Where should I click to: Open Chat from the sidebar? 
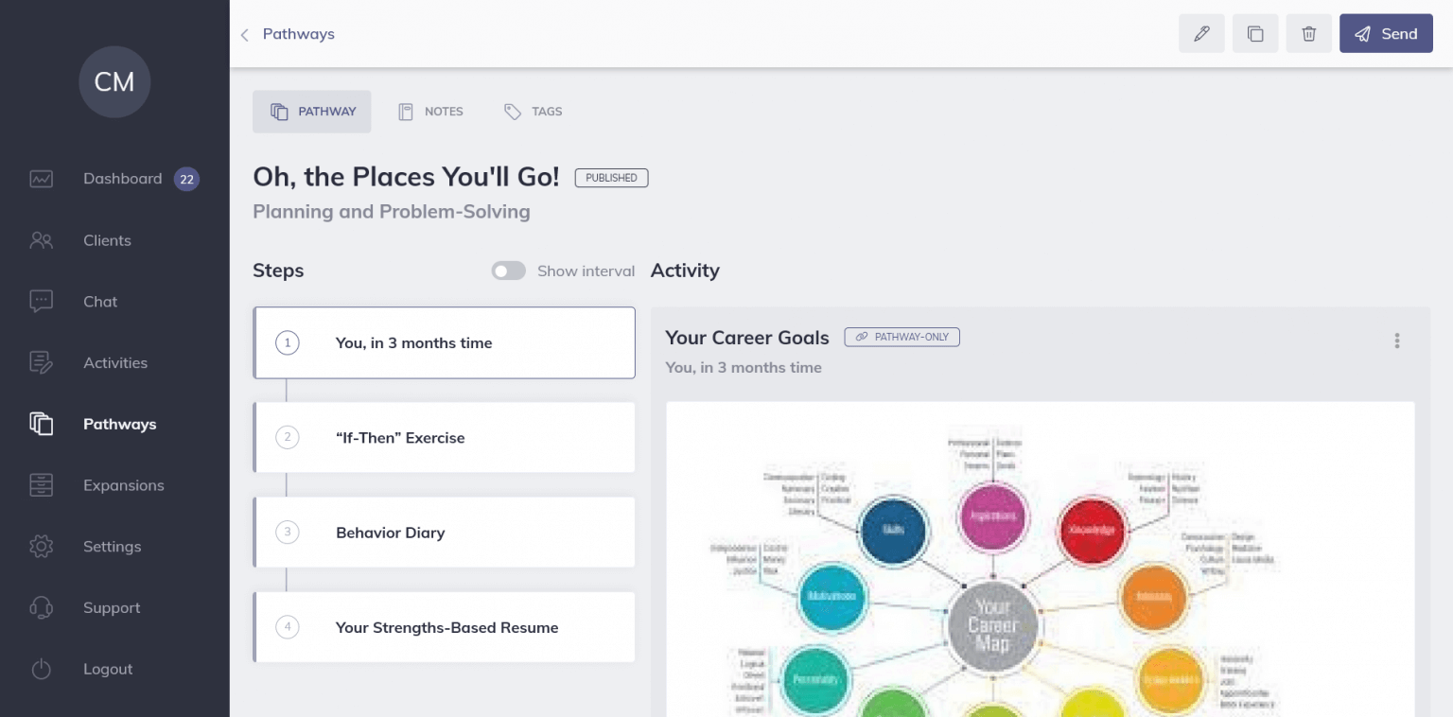[99, 302]
